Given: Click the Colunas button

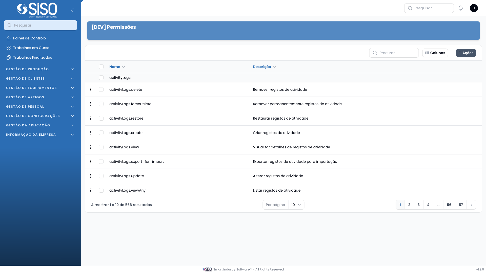Looking at the screenshot, I should (x=435, y=53).
